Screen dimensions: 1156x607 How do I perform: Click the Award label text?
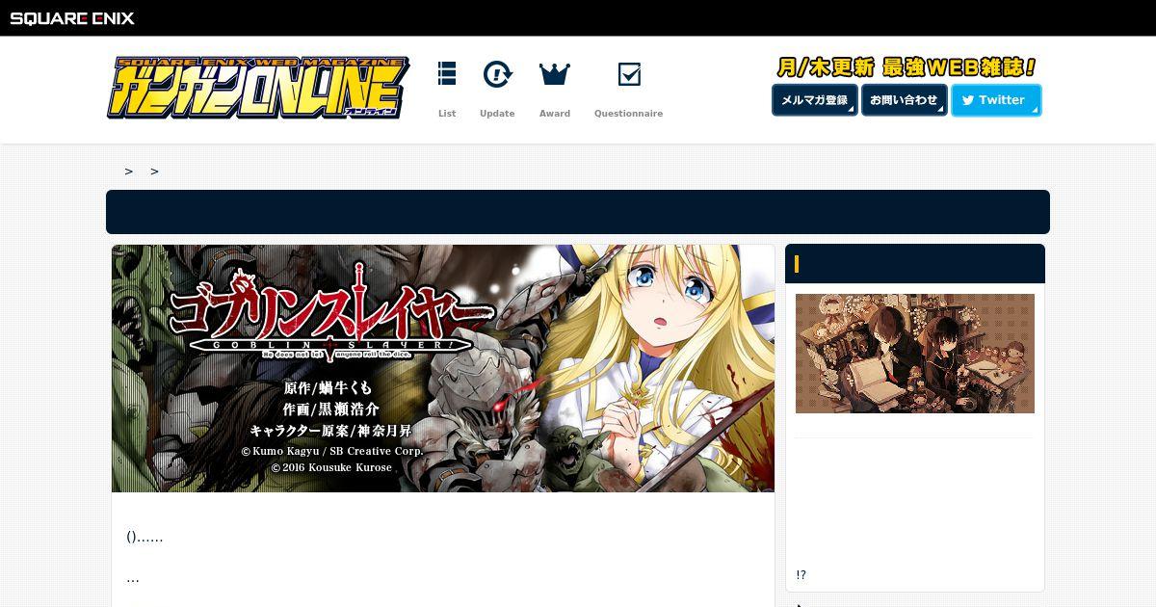(x=555, y=114)
